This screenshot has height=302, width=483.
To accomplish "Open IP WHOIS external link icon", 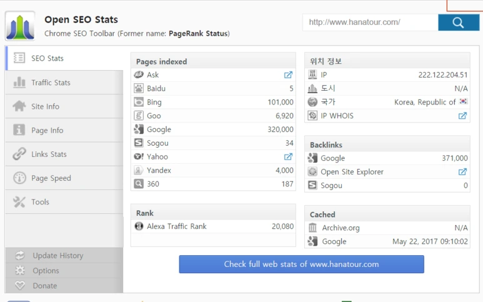I will 462,116.
